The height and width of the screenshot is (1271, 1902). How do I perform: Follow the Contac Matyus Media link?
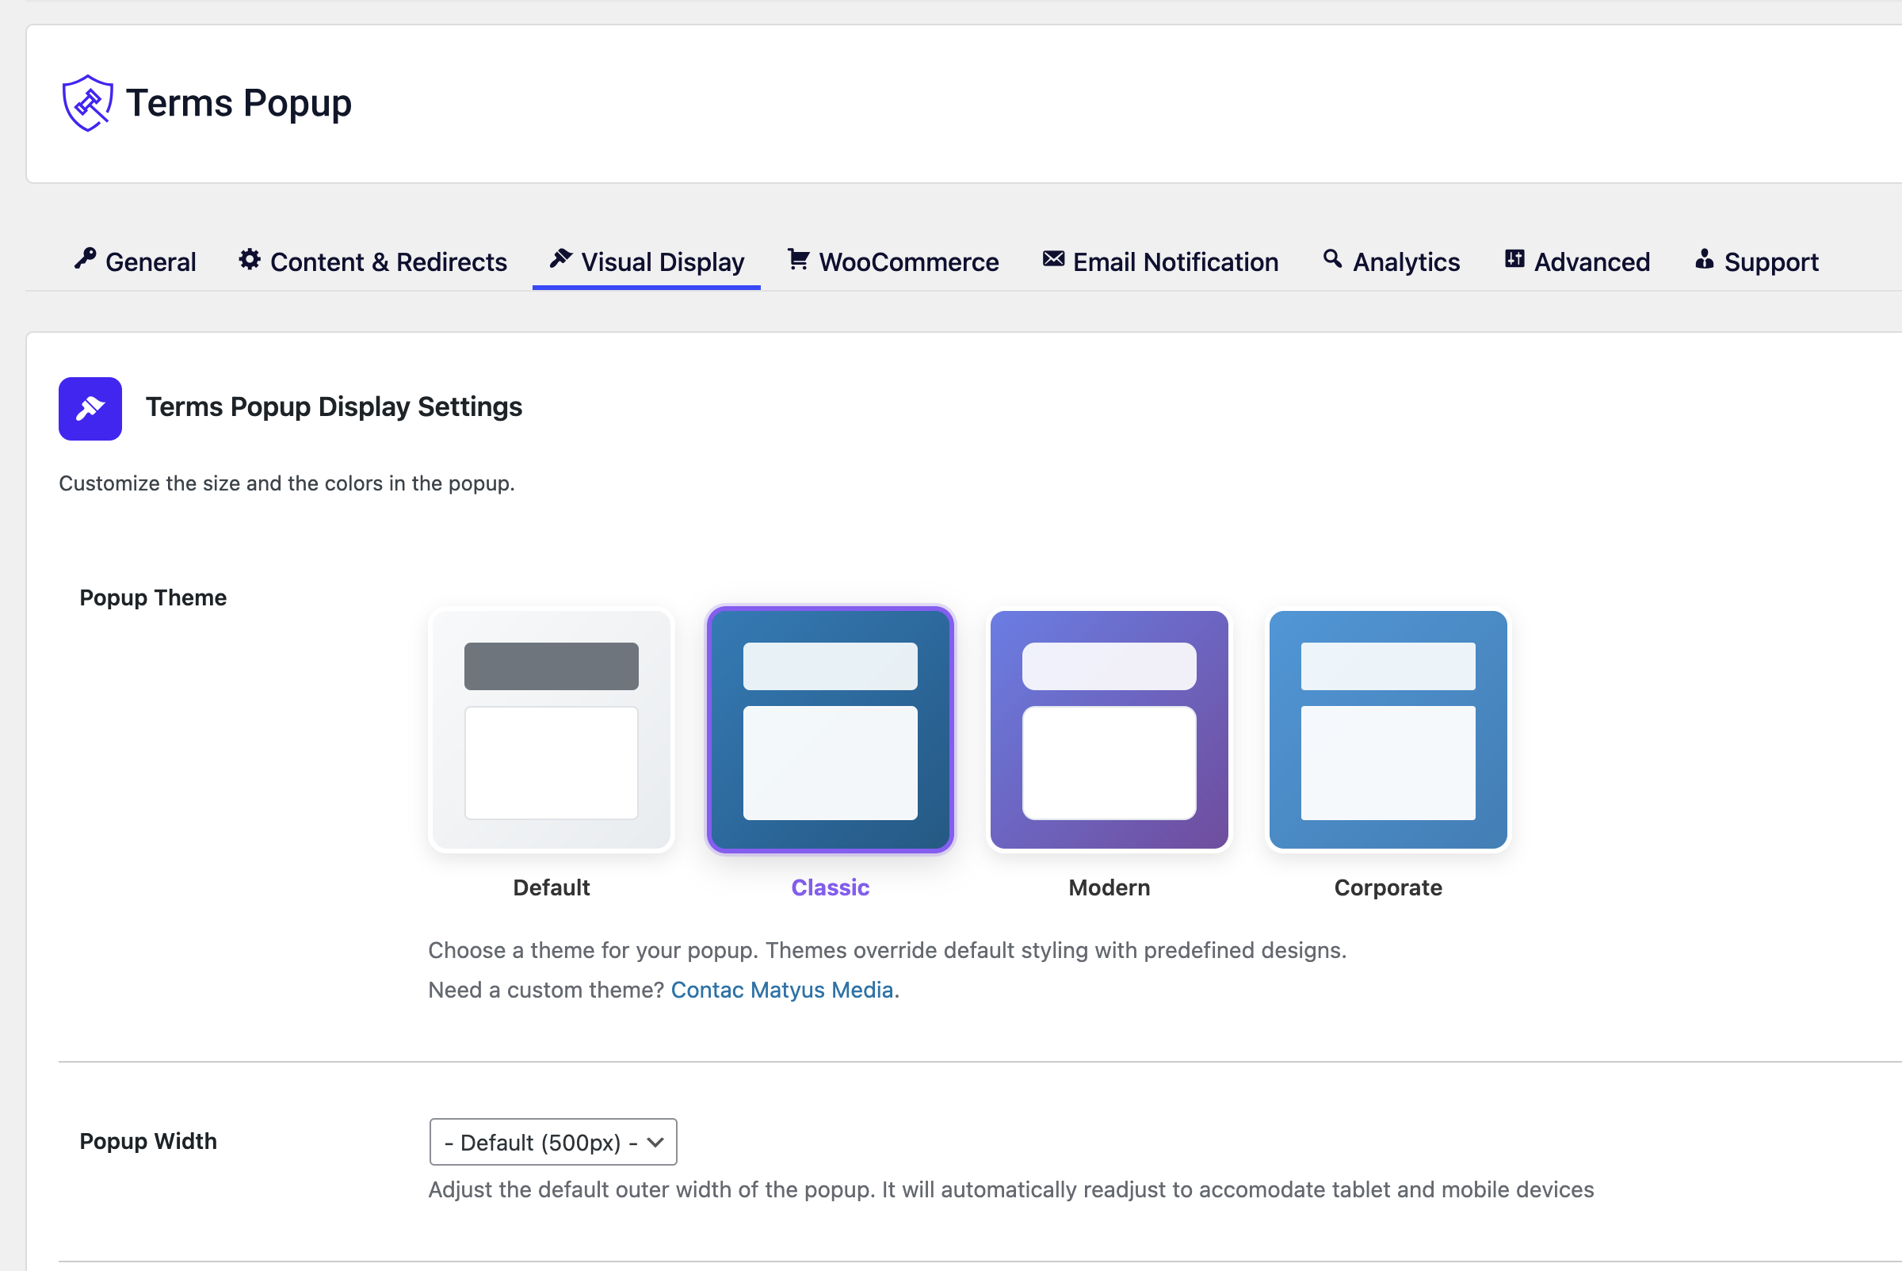[x=781, y=990]
